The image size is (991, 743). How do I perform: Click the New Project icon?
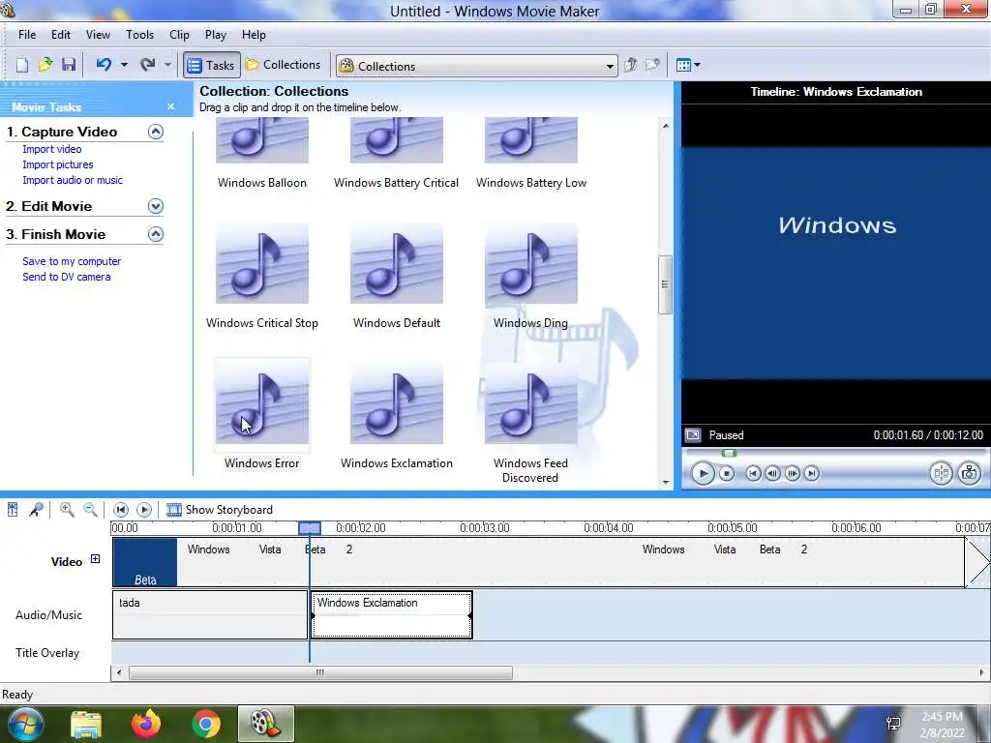22,65
